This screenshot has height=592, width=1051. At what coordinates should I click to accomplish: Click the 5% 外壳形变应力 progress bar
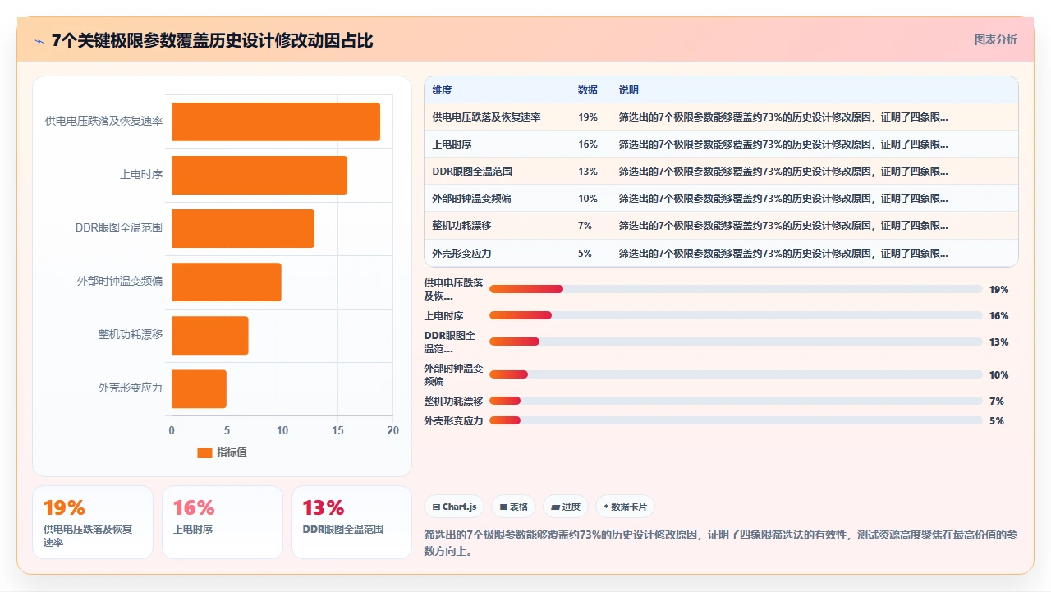coord(736,420)
